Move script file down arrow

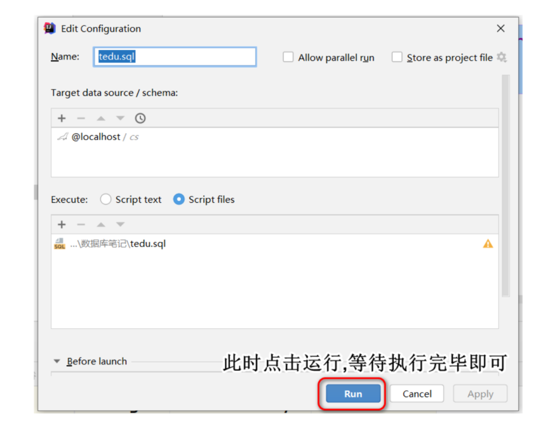[x=121, y=224]
